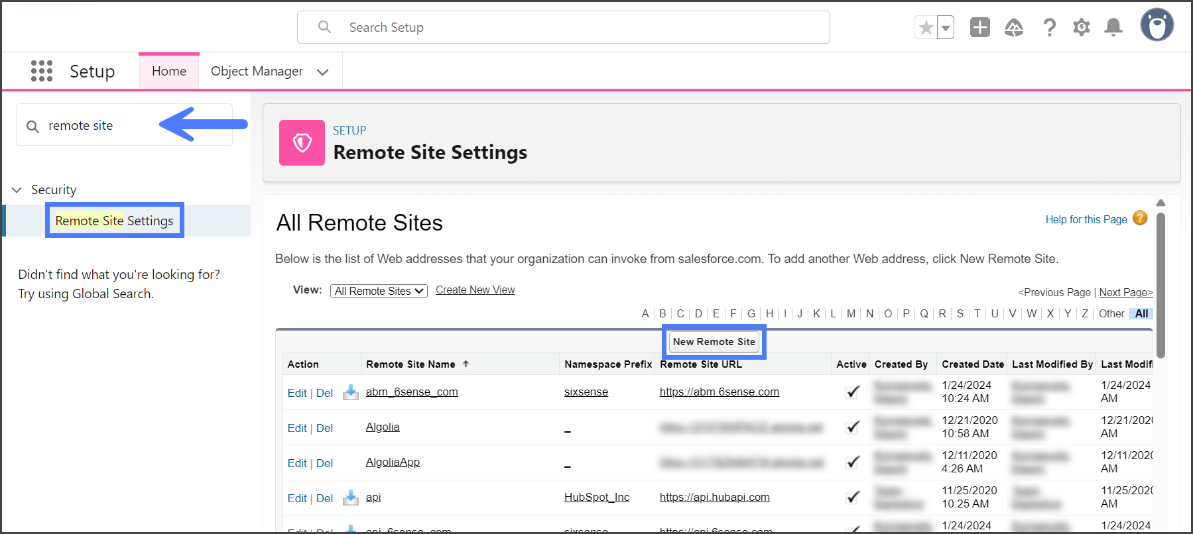Click the Create New View link
The width and height of the screenshot is (1193, 534).
(475, 290)
